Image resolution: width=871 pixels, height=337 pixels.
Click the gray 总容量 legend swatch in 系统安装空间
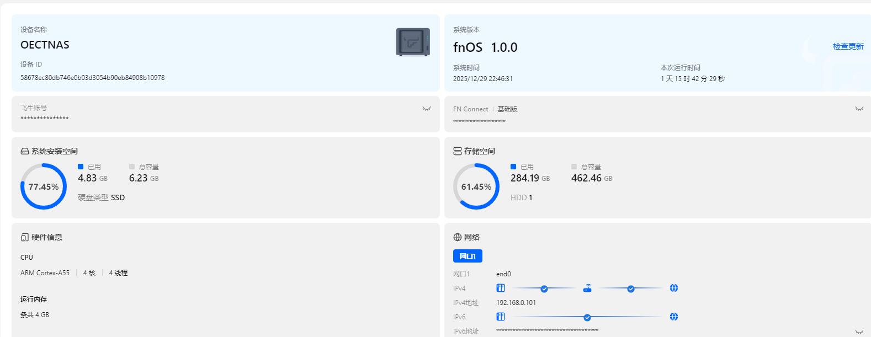click(x=132, y=167)
